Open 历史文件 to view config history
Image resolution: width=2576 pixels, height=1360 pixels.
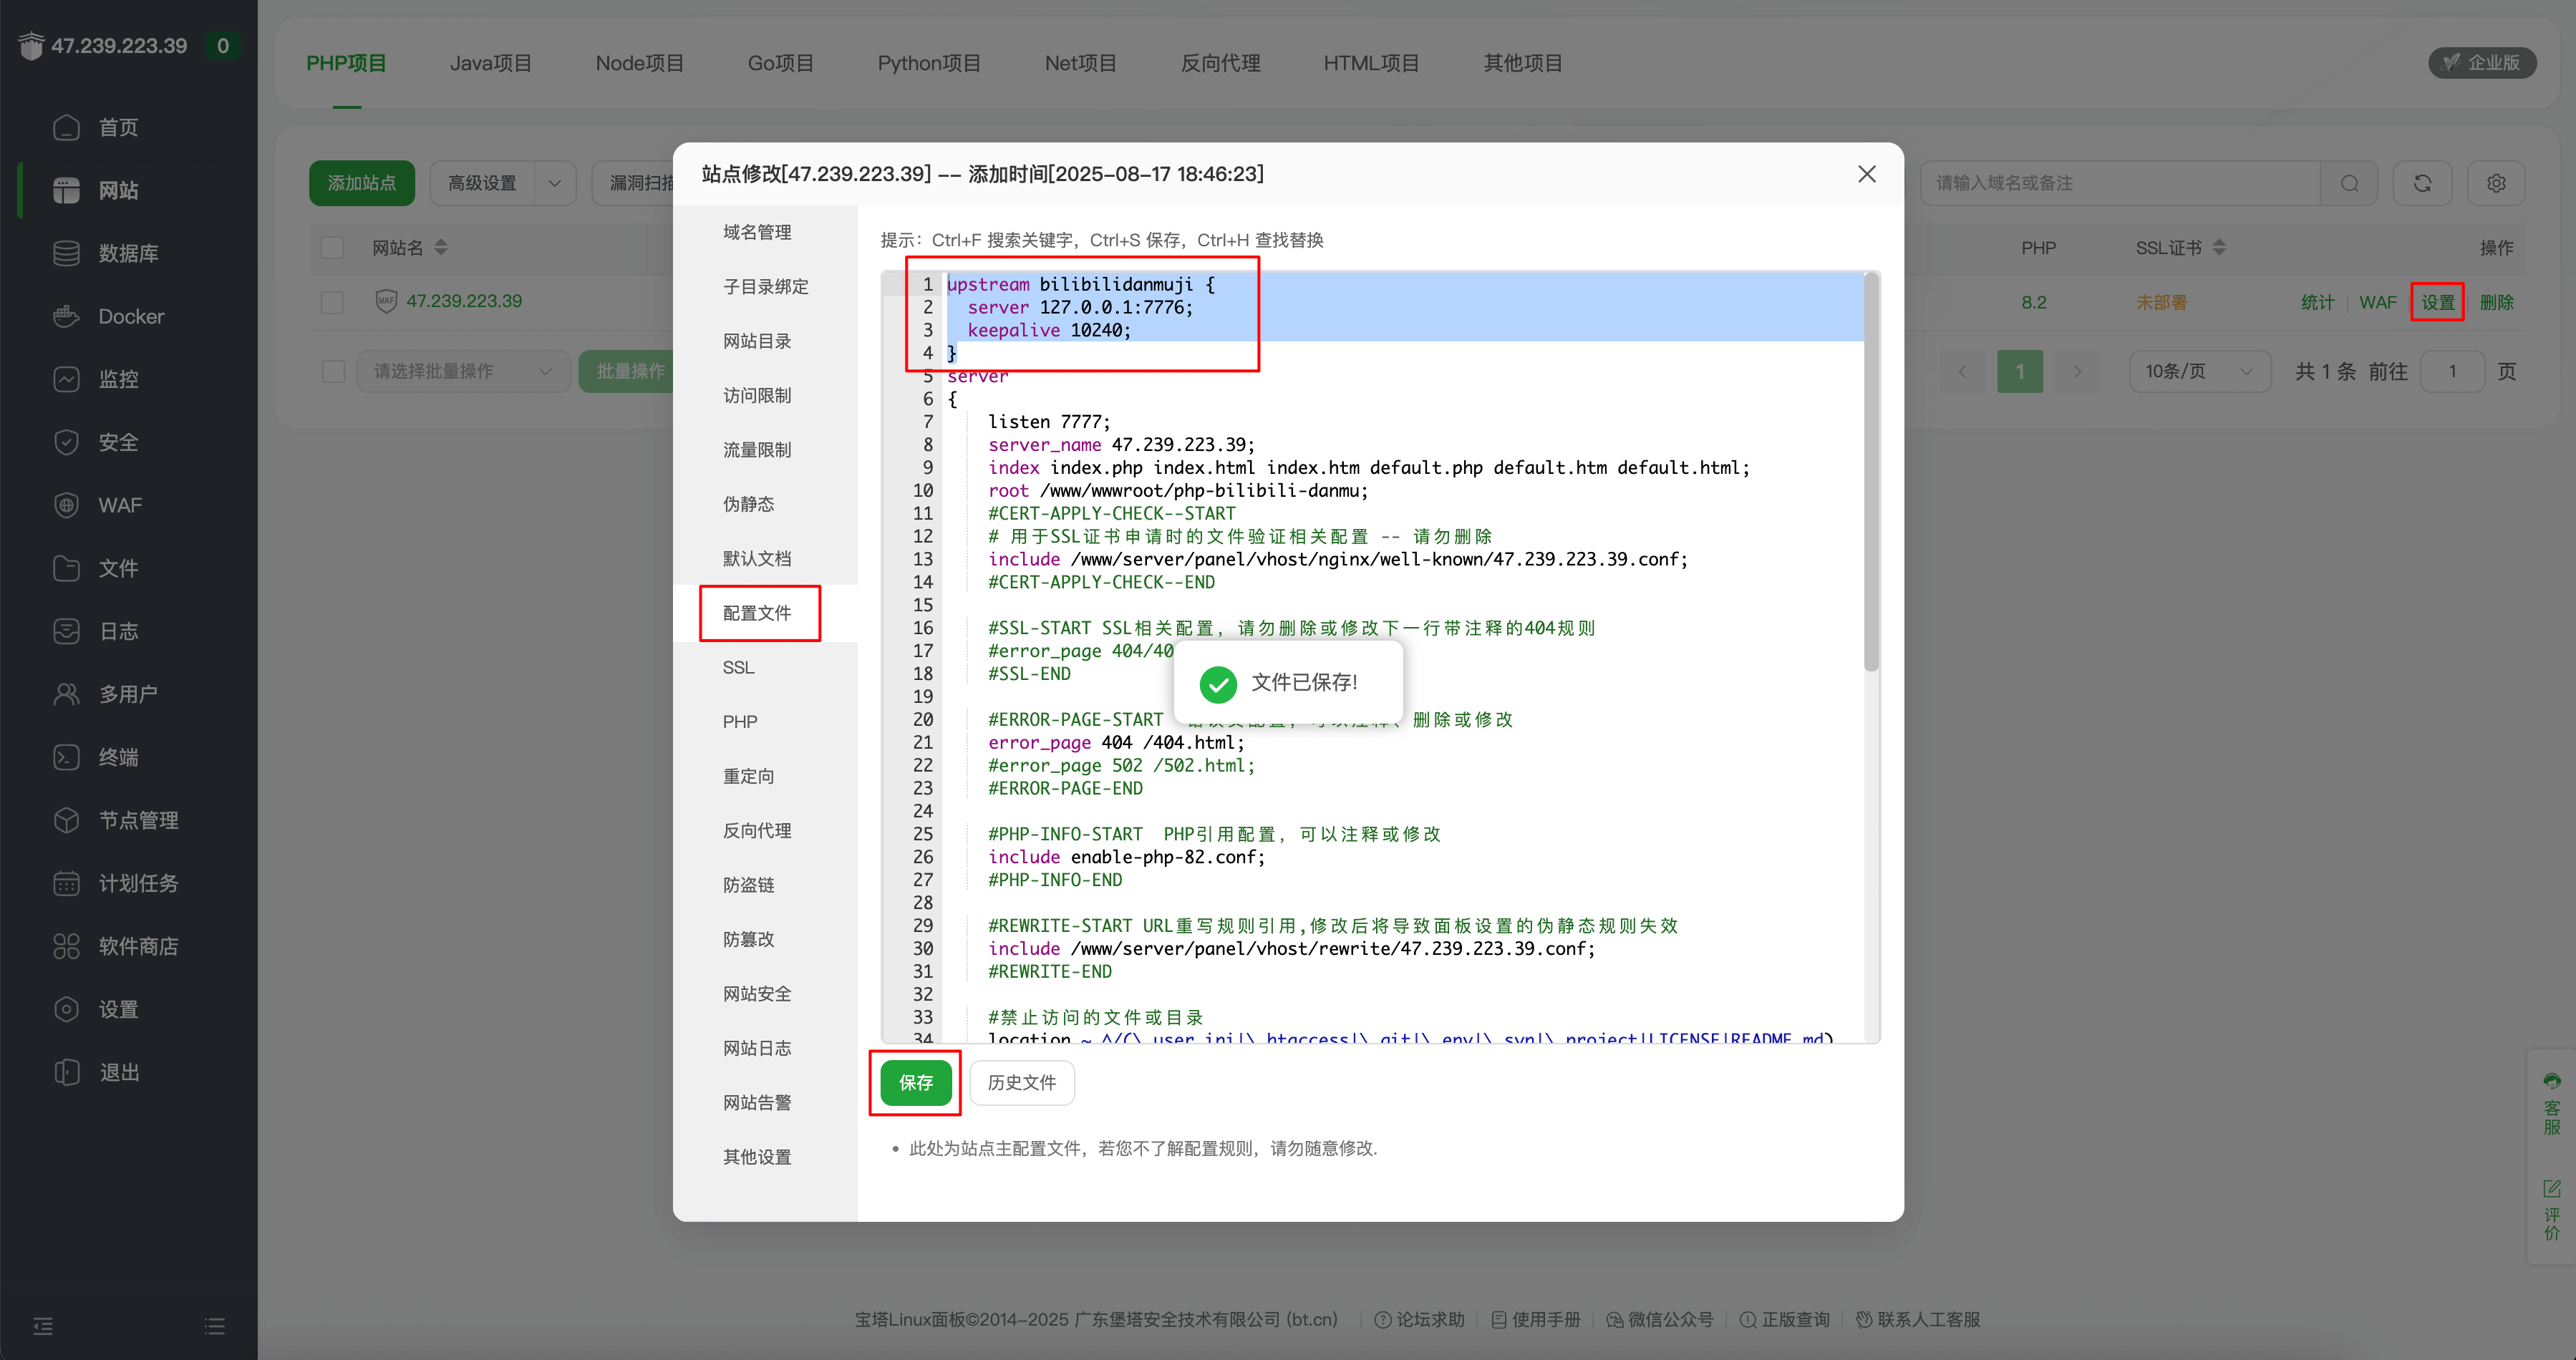(1021, 1083)
